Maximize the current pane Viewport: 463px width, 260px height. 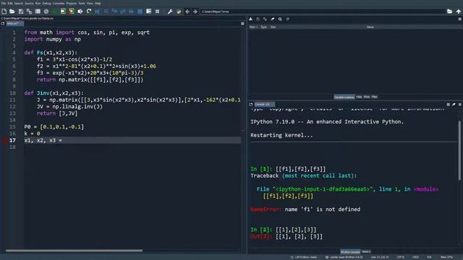148,12
